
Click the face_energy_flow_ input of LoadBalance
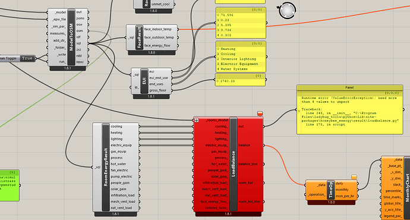click(x=214, y=202)
